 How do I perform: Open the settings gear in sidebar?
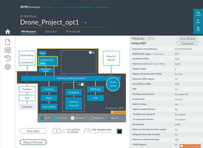pos(8,67)
